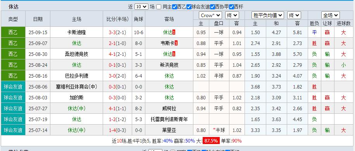Screen dimensions: 355x151
Task: Click the 1-2(1-2) score on 25-07-19
Action: (117, 119)
